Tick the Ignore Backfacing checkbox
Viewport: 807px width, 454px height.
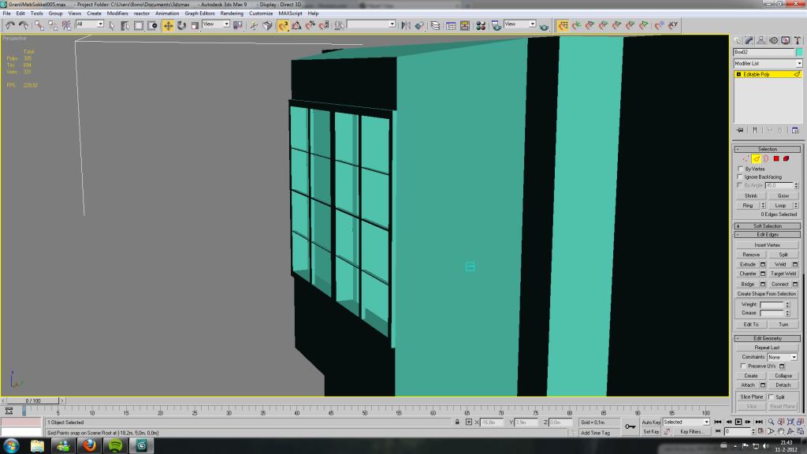(x=739, y=177)
